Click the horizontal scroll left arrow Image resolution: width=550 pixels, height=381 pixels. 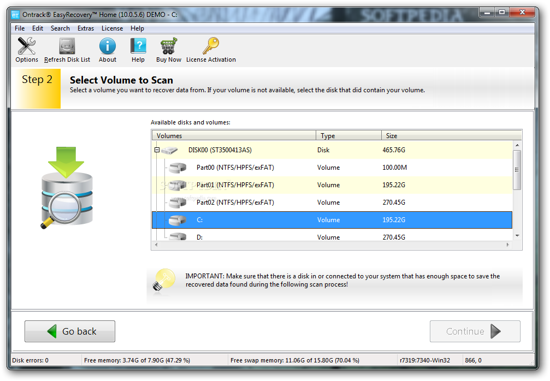156,245
